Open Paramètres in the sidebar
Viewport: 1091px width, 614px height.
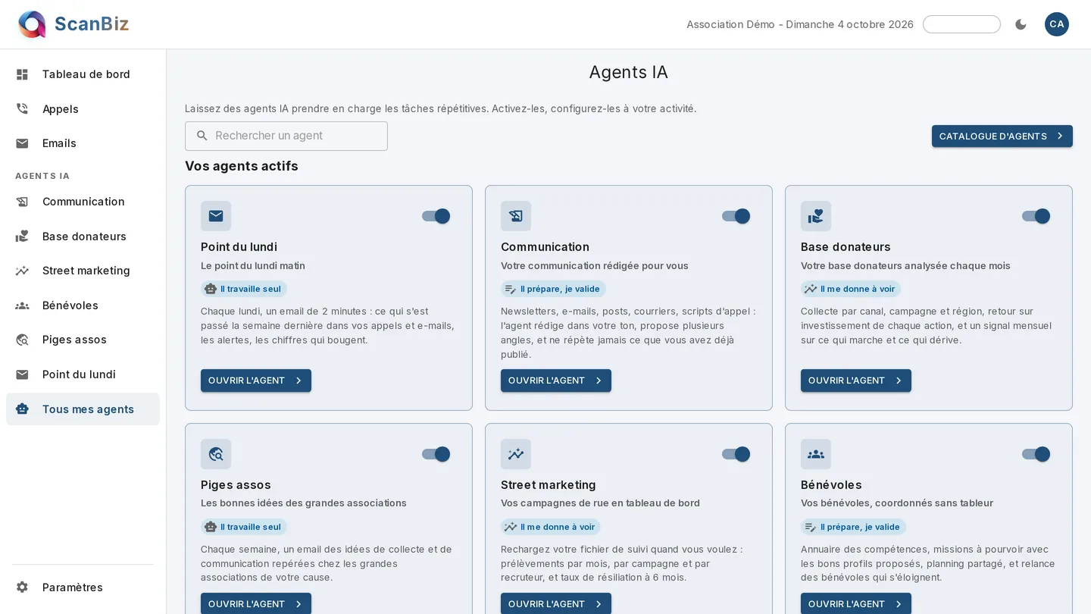pos(83,587)
